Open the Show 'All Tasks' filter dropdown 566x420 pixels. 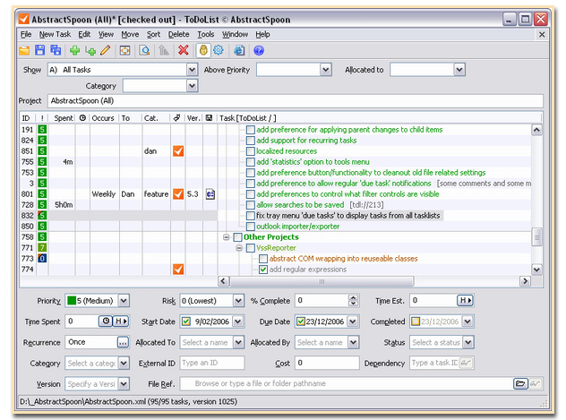(x=192, y=69)
